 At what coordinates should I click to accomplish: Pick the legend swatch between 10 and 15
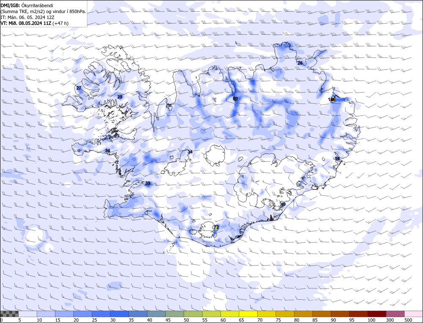(46, 314)
